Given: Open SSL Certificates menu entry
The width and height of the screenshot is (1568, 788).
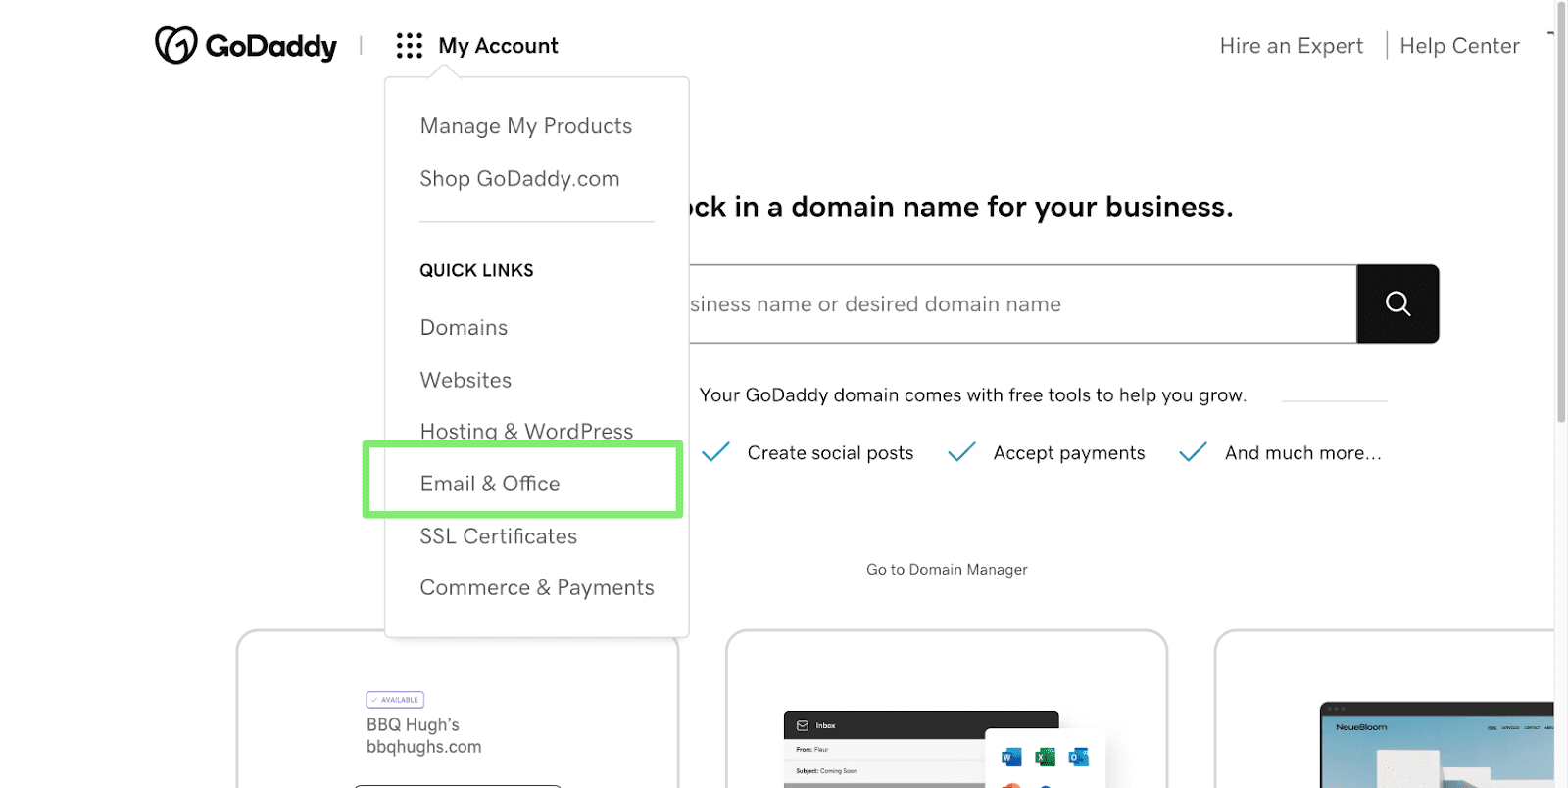Looking at the screenshot, I should pos(498,536).
